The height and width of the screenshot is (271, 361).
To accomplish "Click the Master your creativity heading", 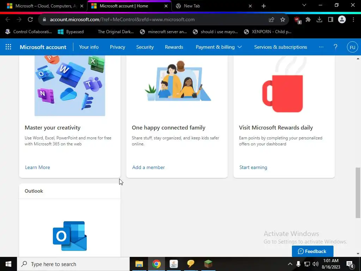I will click(53, 128).
